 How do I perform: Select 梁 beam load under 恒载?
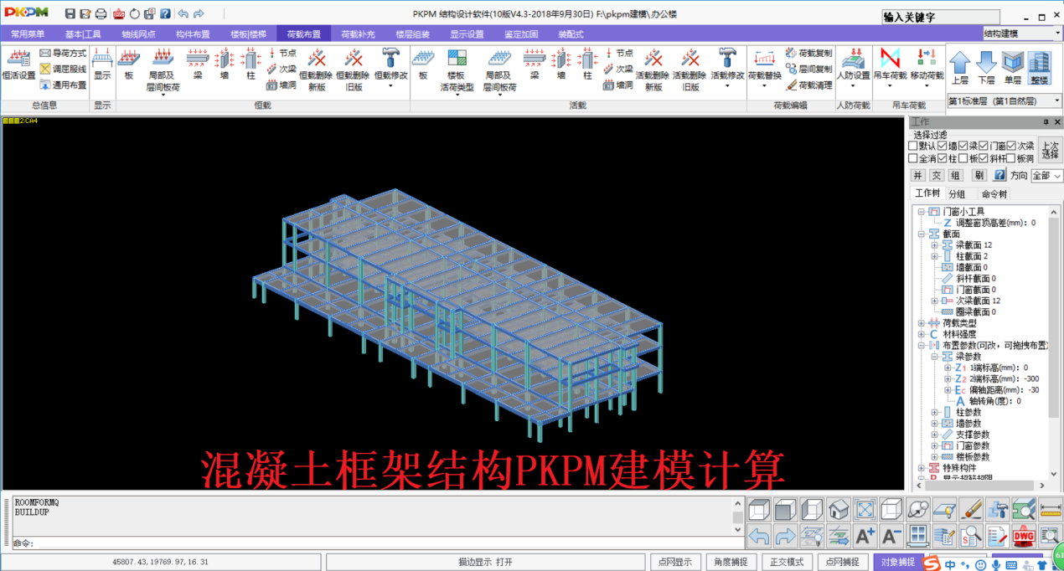[198, 64]
